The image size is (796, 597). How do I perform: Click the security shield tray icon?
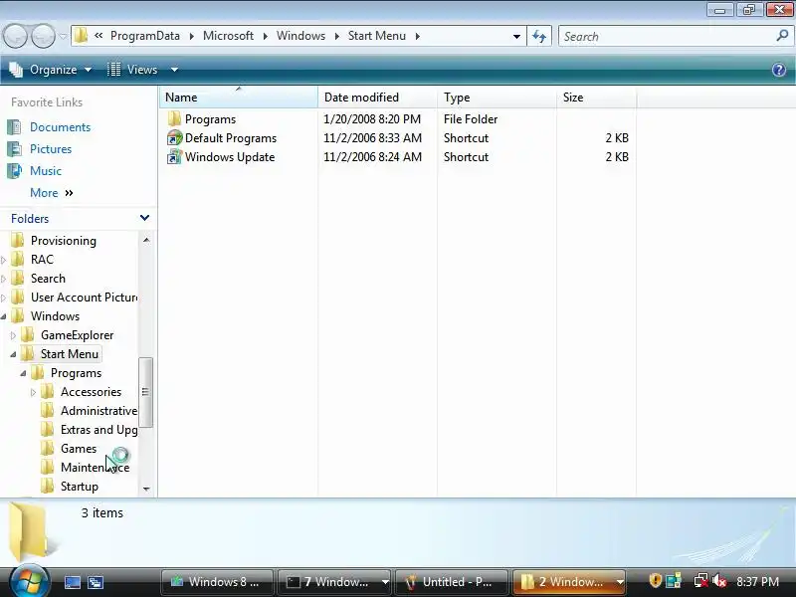pos(655,581)
